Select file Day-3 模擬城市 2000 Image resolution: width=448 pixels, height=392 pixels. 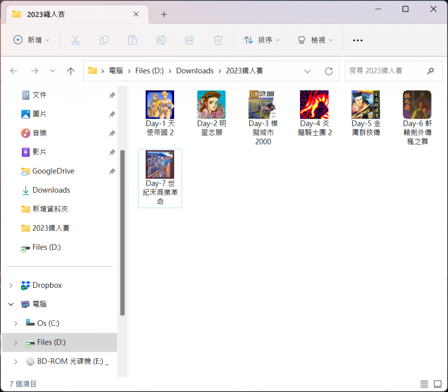[263, 118]
